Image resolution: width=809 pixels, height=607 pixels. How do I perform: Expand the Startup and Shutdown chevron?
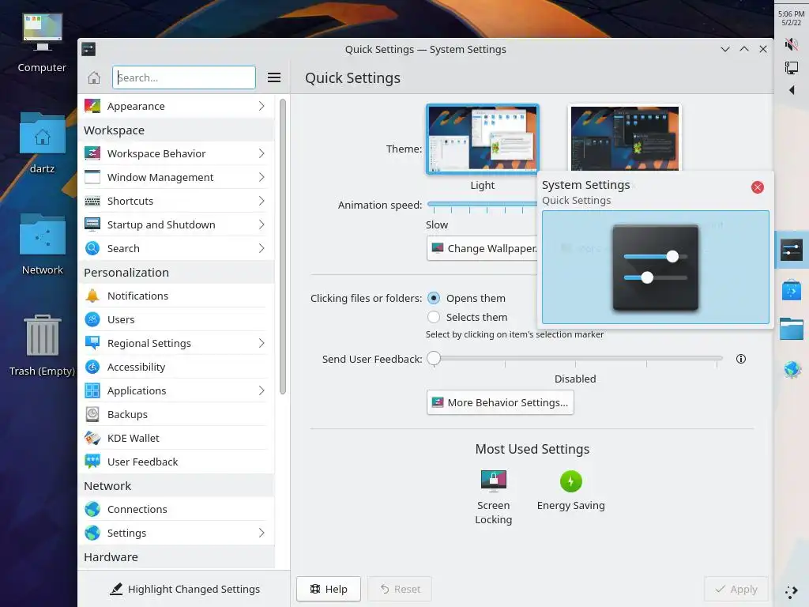coord(262,224)
